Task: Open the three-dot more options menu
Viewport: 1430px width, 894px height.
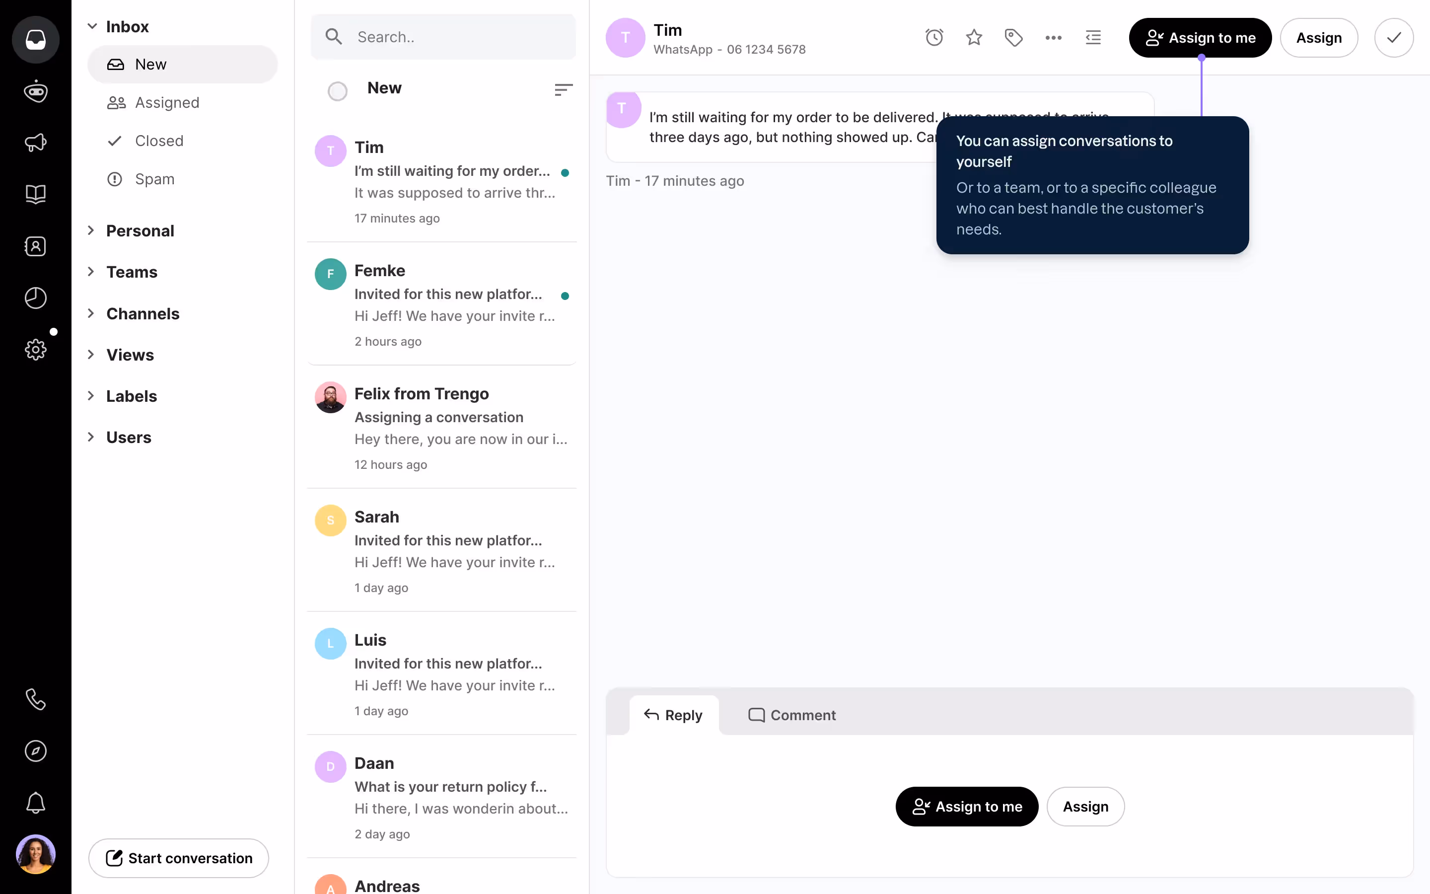Action: pos(1054,38)
